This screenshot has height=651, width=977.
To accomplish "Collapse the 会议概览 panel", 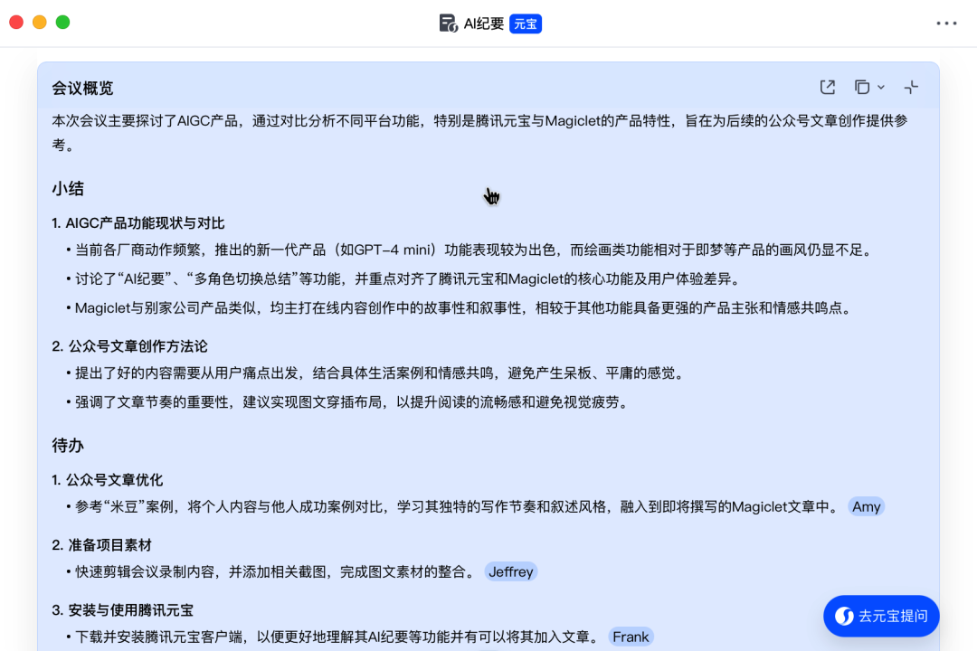I will click(x=911, y=87).
